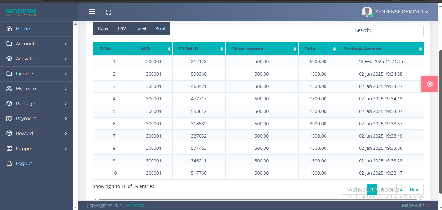The height and width of the screenshot is (210, 442).
Task: Sort by Date column arrows
Action: coord(334,49)
